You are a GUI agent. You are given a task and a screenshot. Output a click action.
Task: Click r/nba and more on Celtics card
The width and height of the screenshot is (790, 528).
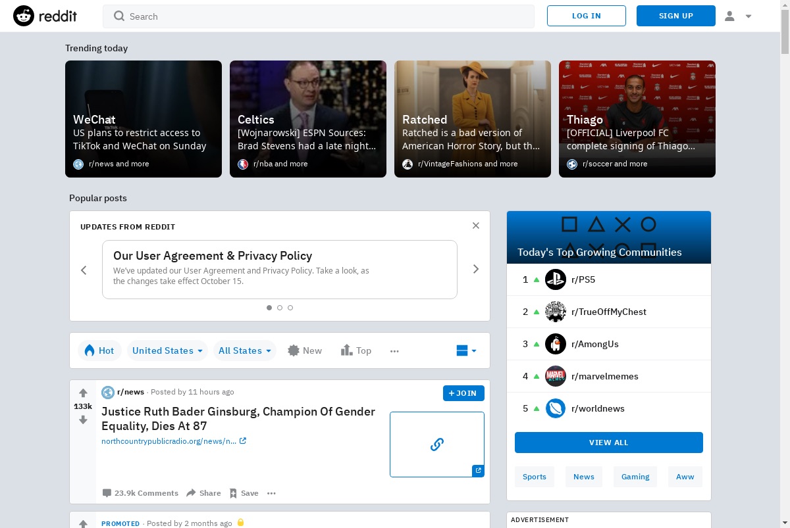coord(280,164)
